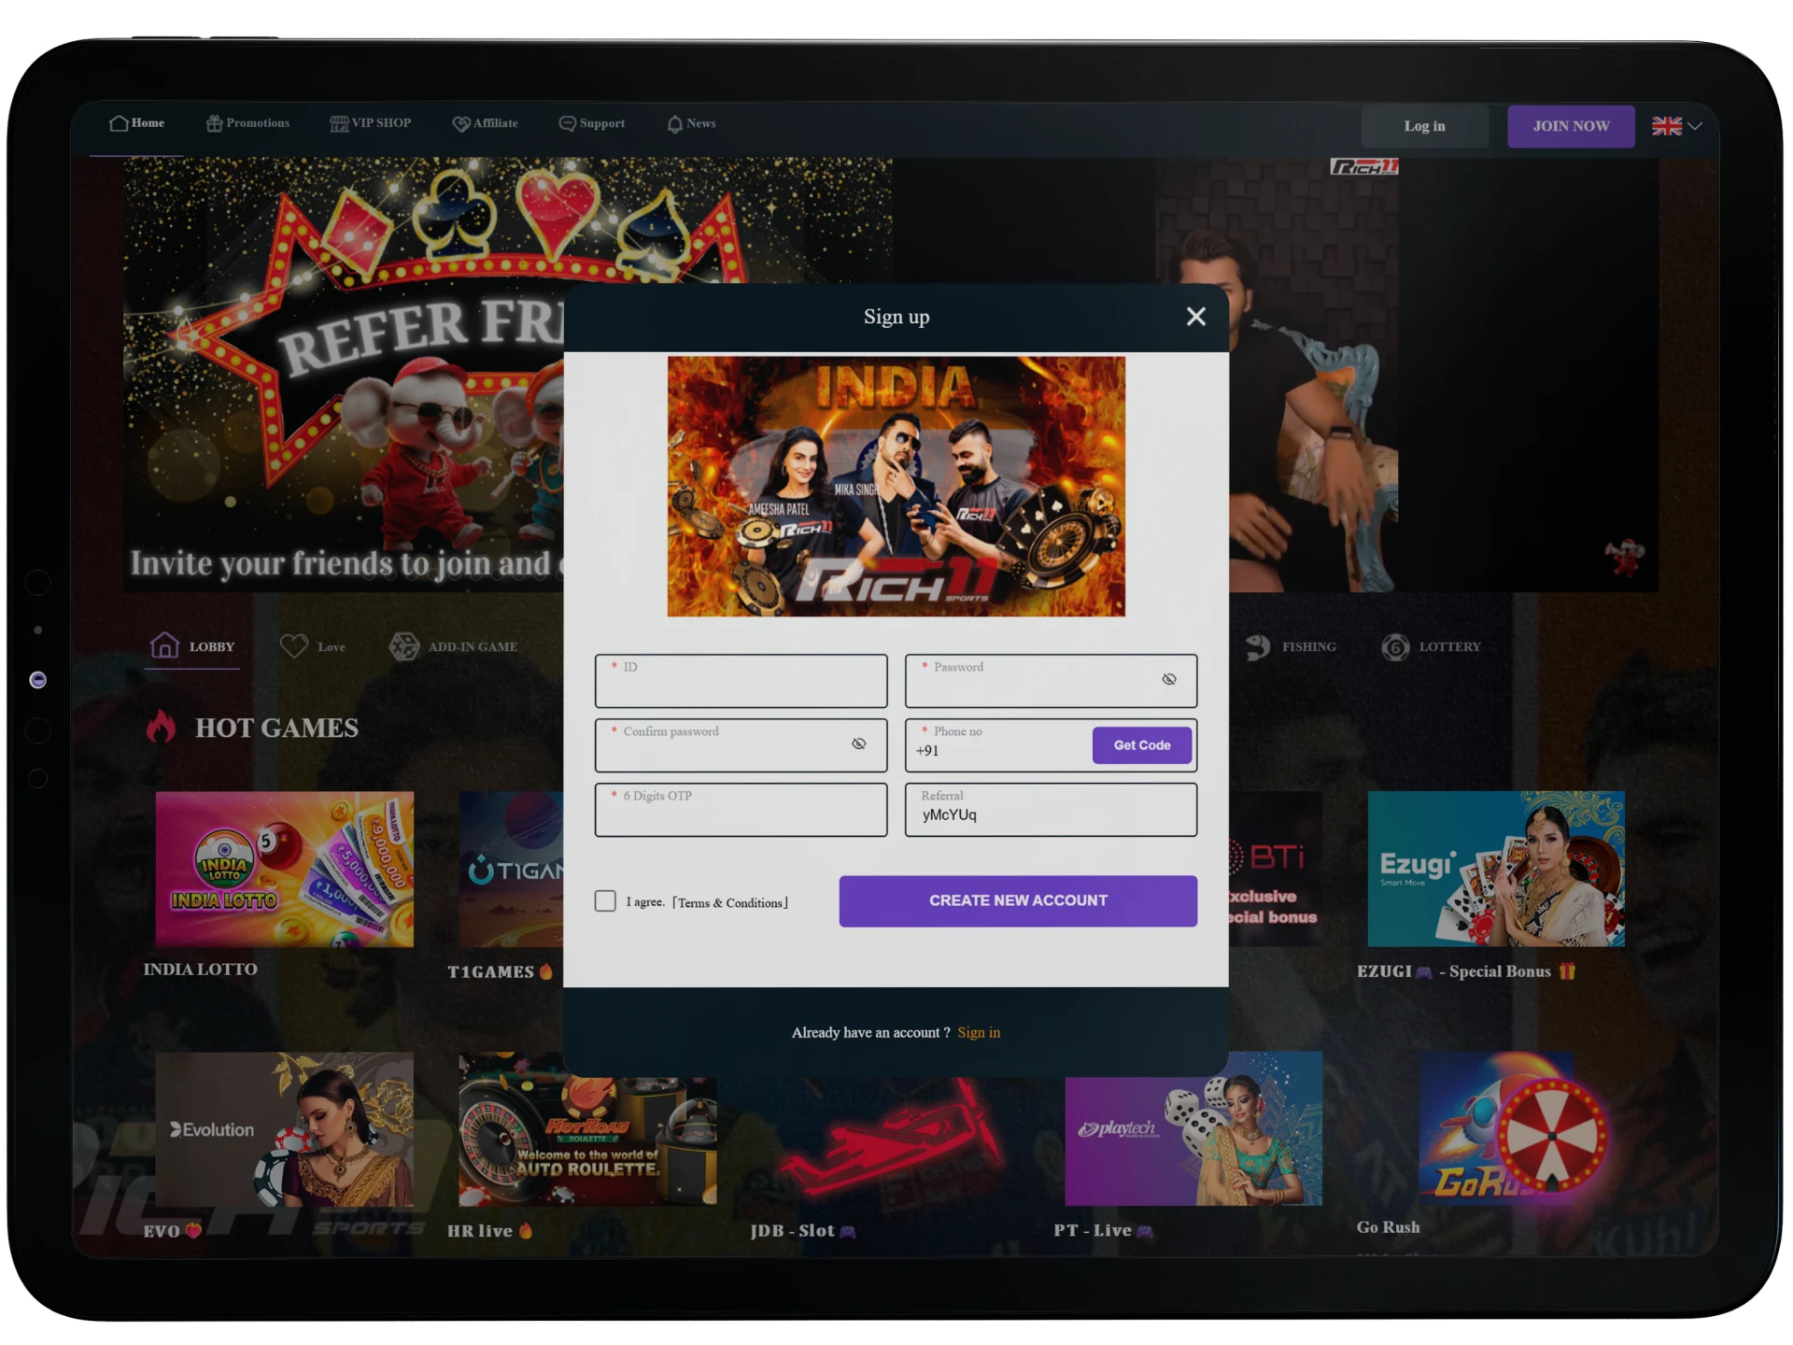The image size is (1793, 1345).
Task: Click the EZUGI - Special Bonus label
Action: click(1466, 971)
